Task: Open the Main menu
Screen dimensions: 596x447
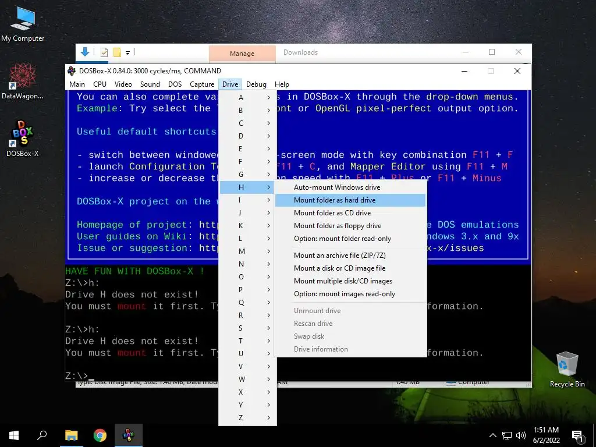Action: (x=77, y=84)
